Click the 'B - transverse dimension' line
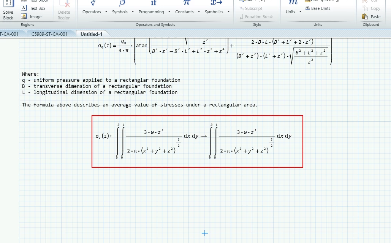Screen dimensions: 391x243 click(x=97, y=86)
